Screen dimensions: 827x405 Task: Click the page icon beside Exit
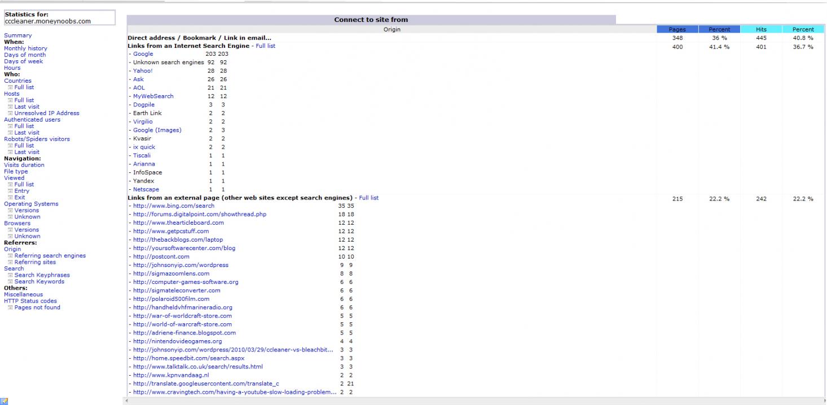click(x=10, y=198)
